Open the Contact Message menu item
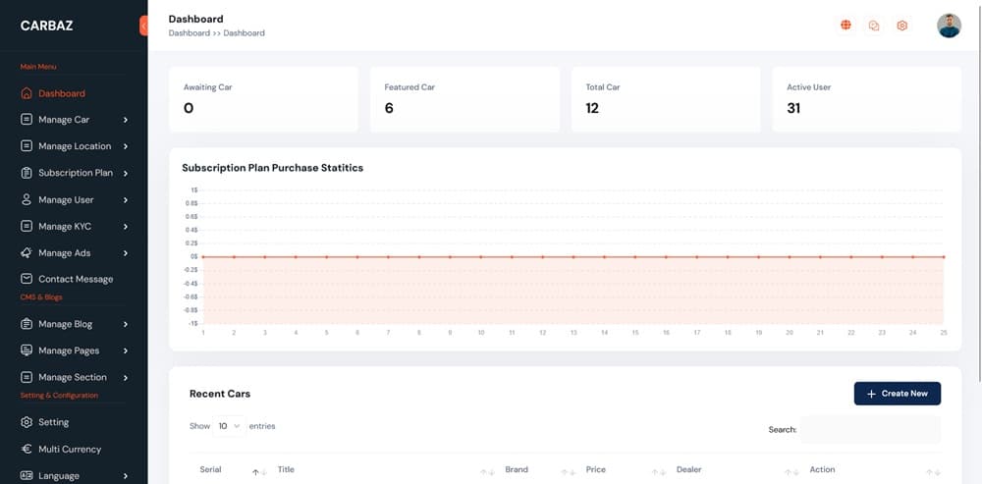 coord(75,279)
